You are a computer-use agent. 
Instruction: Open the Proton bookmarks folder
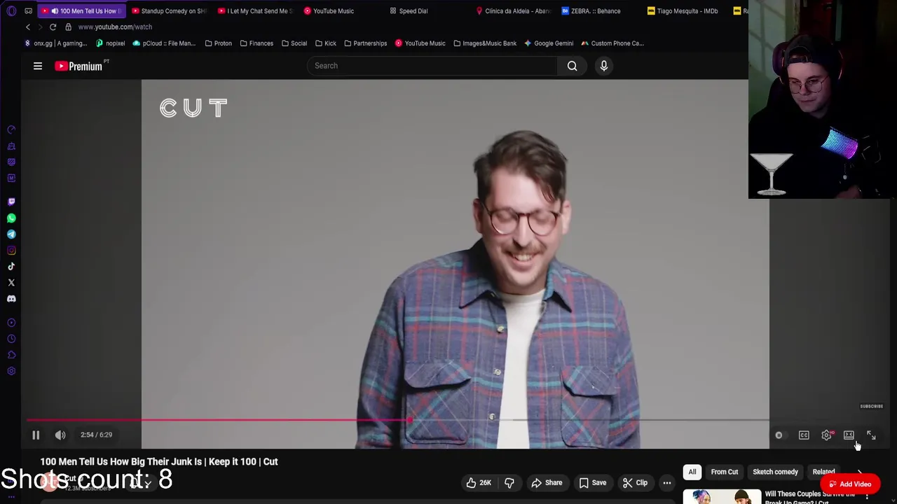[x=218, y=43]
